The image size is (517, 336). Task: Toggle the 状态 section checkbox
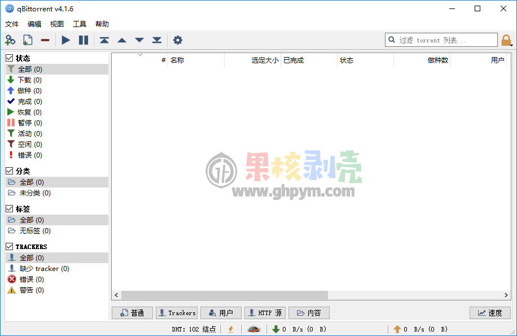pyautogui.click(x=10, y=58)
